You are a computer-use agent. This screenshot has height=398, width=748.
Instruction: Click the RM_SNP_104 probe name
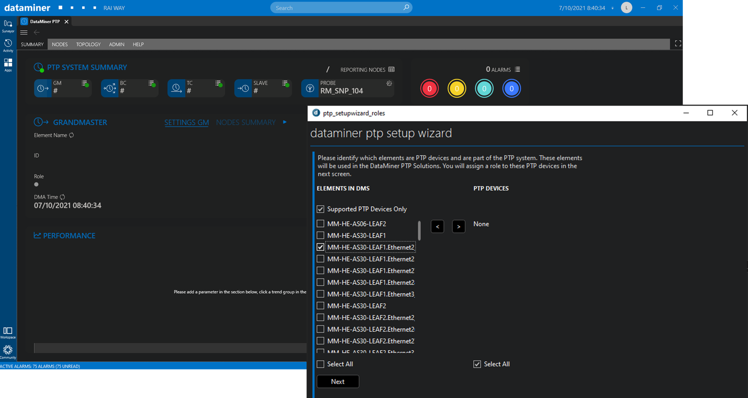point(341,91)
